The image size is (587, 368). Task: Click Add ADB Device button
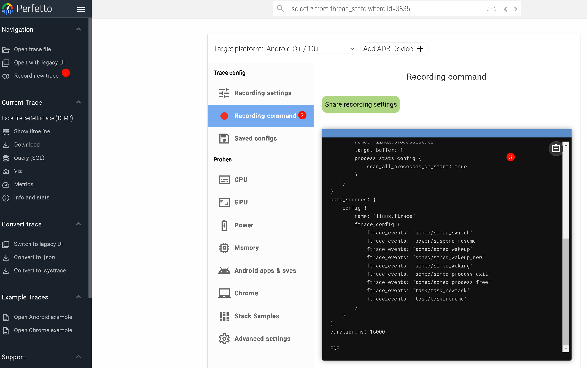[394, 49]
